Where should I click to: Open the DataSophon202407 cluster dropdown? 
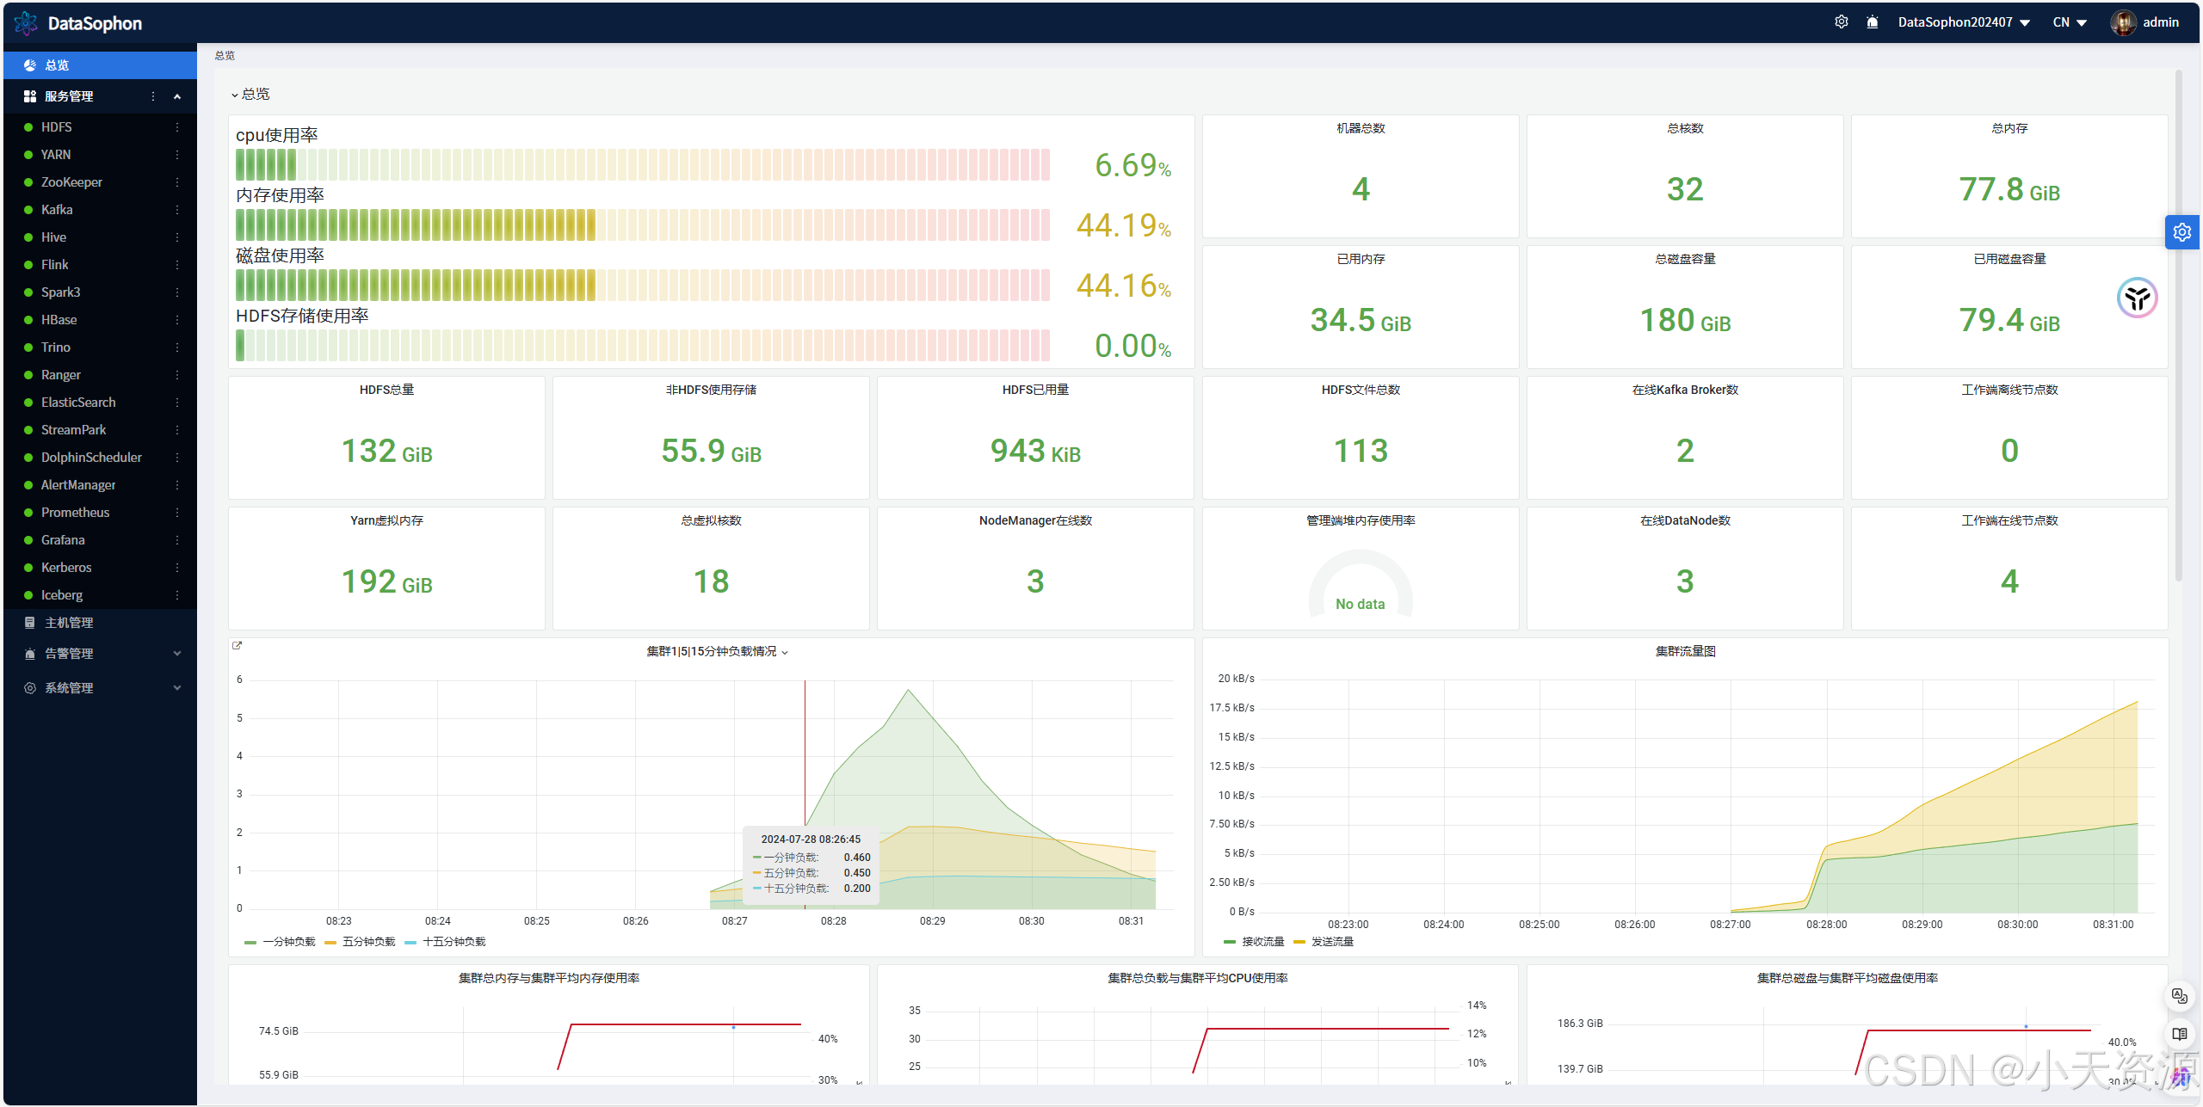(1964, 22)
